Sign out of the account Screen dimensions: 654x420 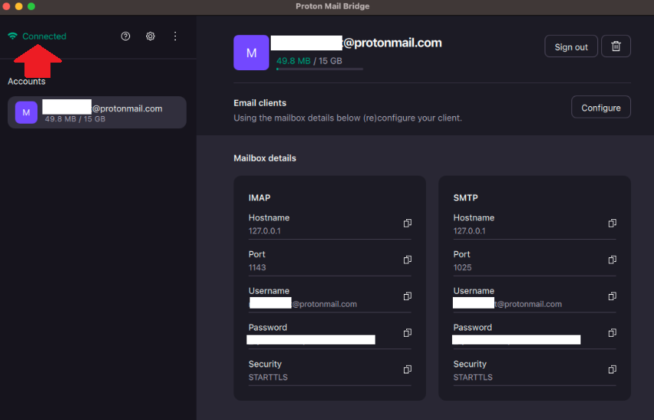(571, 47)
